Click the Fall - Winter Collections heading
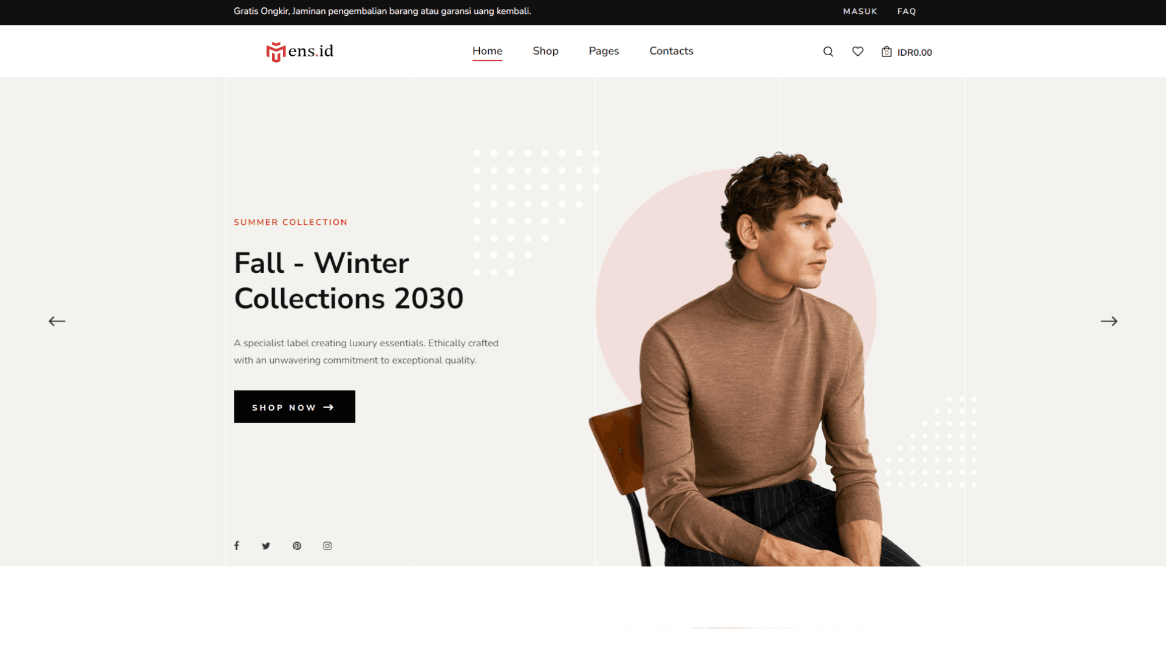Viewport: 1166px width, 655px height. pos(349,280)
